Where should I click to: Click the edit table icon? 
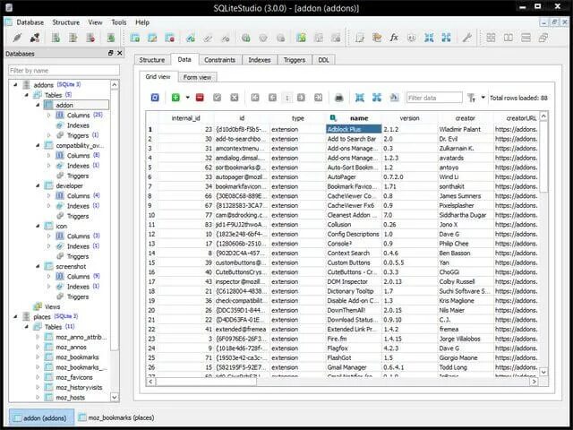coord(152,38)
